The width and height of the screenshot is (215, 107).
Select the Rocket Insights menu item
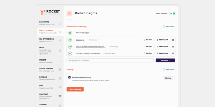tap(50, 32)
